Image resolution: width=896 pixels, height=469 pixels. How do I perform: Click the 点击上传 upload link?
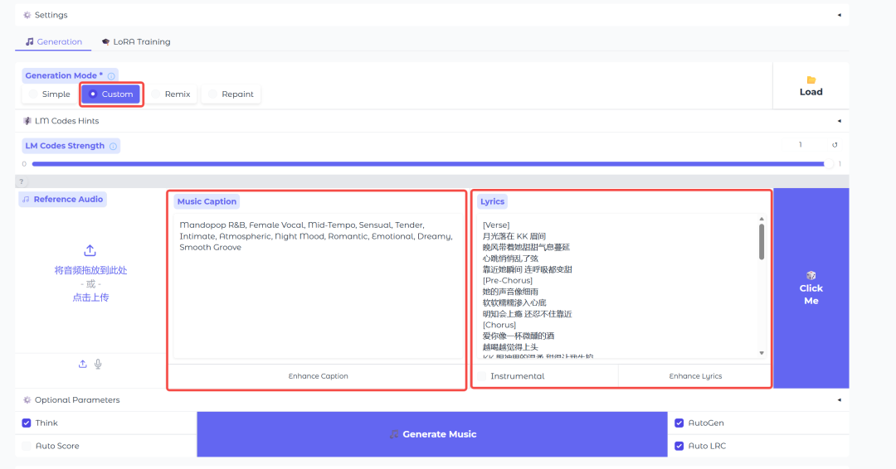pyautogui.click(x=90, y=297)
